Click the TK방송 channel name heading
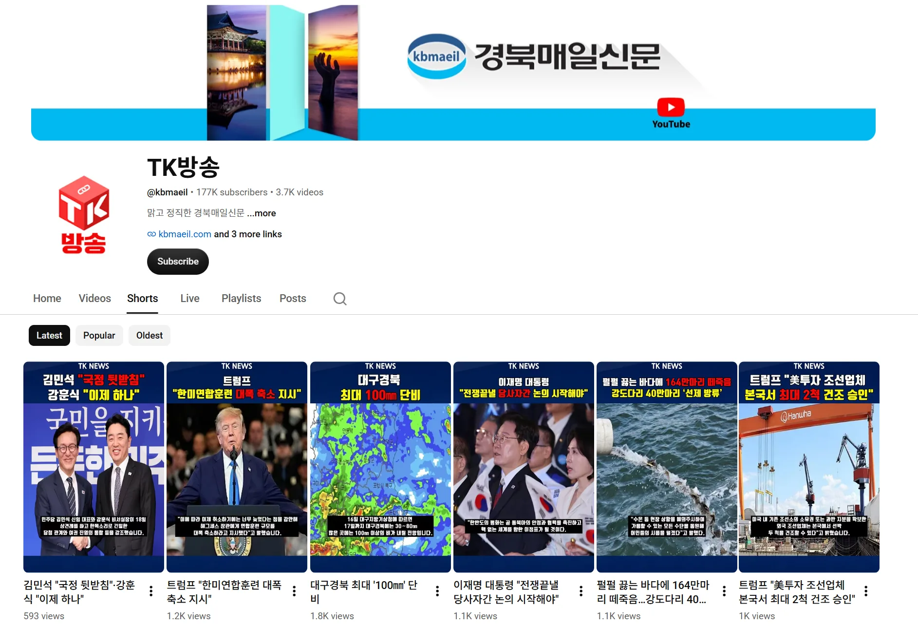Screen dimensions: 918x627 point(184,167)
